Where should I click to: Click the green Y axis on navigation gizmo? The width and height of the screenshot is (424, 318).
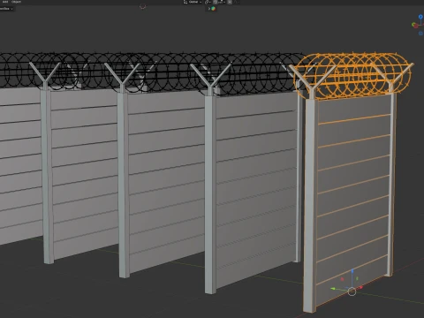pyautogui.click(x=413, y=25)
